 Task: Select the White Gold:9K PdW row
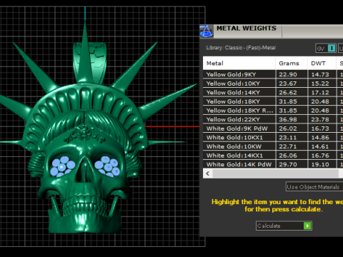(273, 128)
